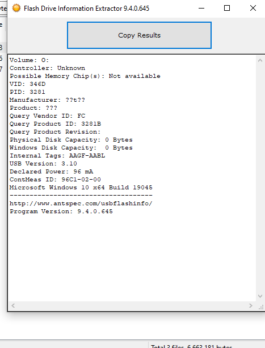Click the Controller: Unknown line
The height and width of the screenshot is (348, 265).
point(47,68)
